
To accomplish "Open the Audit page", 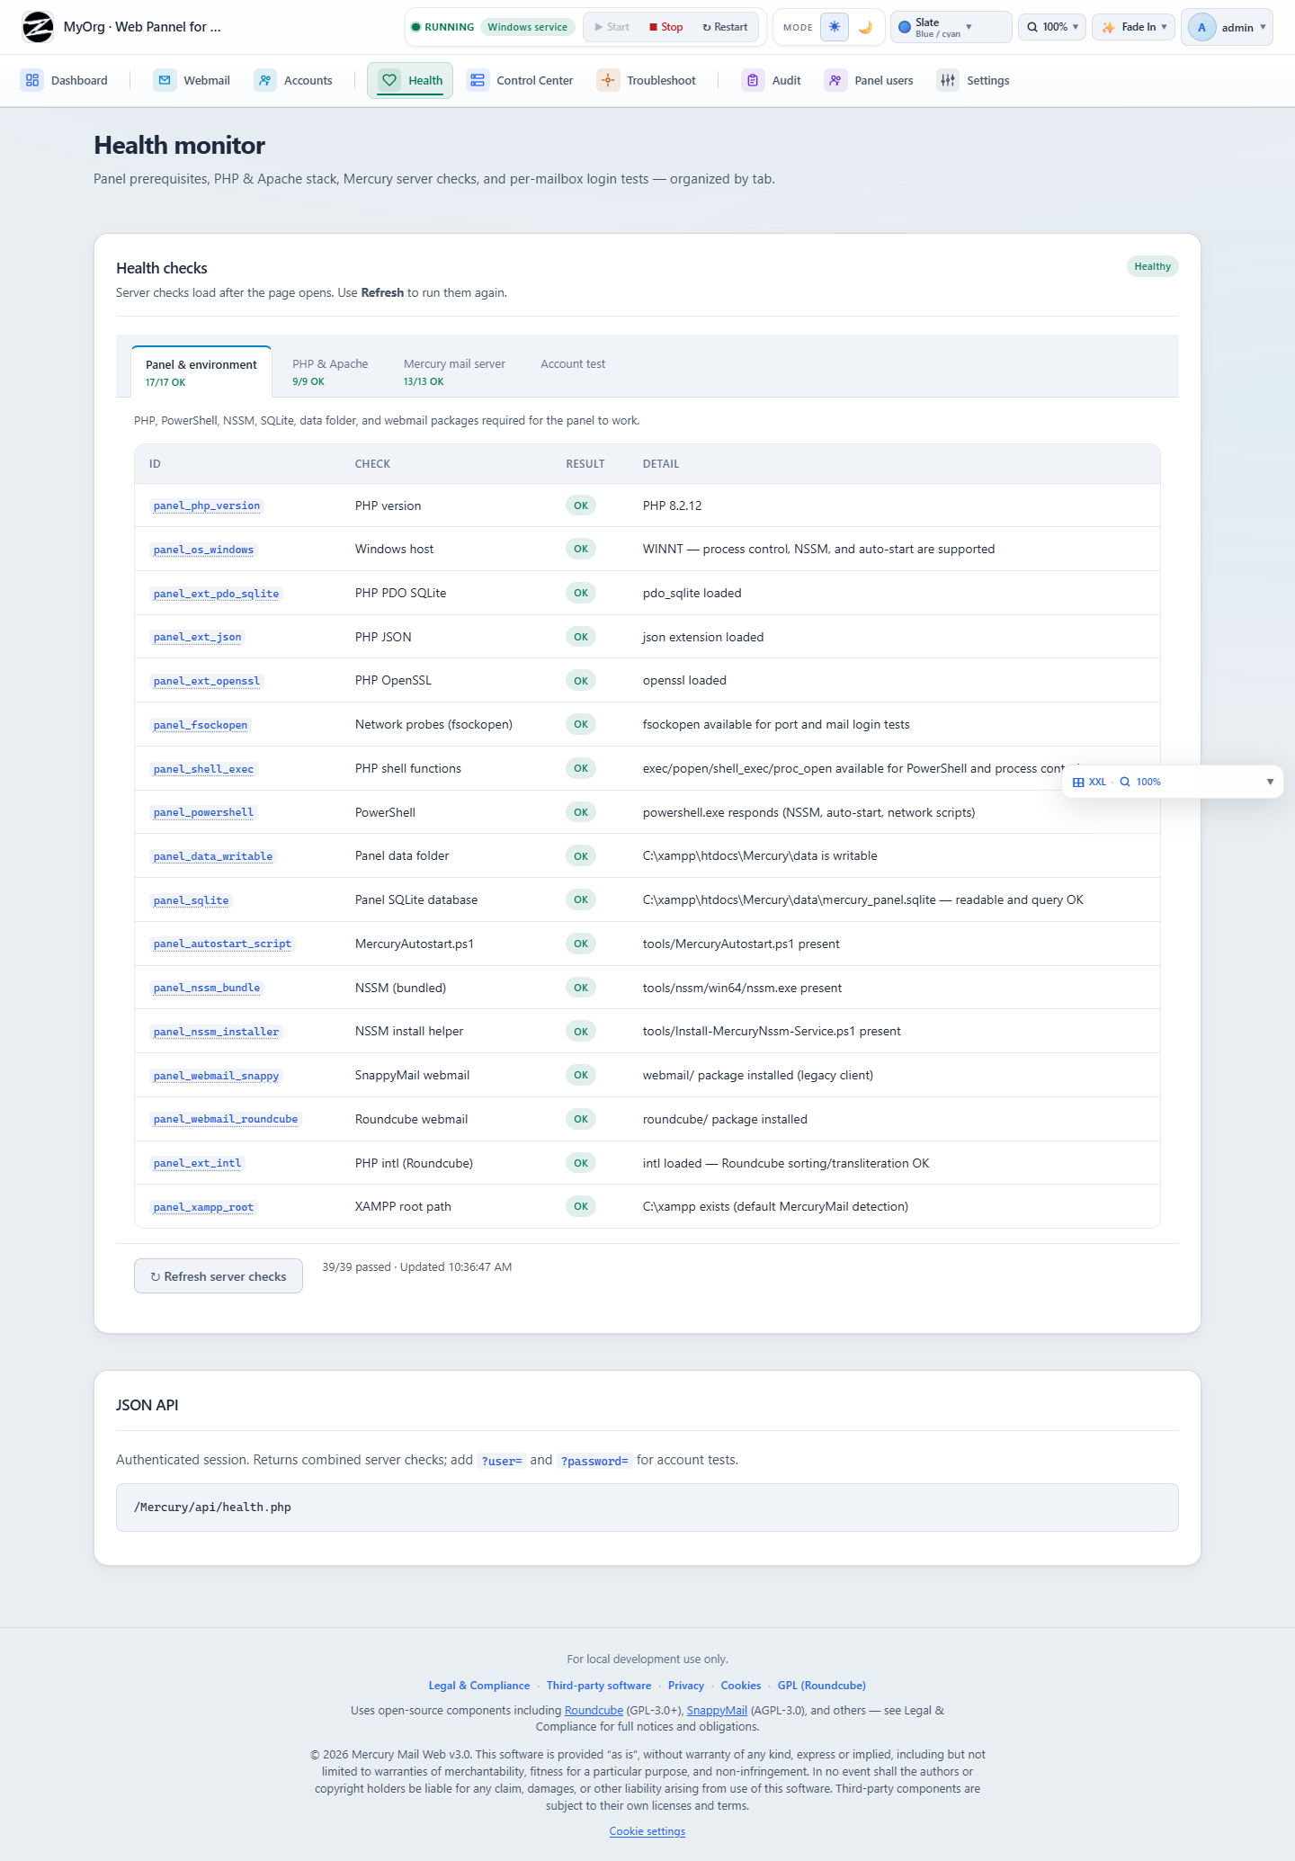I will coord(772,80).
